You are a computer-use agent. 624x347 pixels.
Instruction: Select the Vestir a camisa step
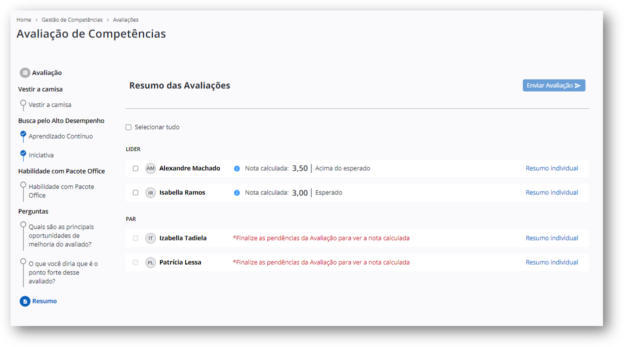point(50,105)
